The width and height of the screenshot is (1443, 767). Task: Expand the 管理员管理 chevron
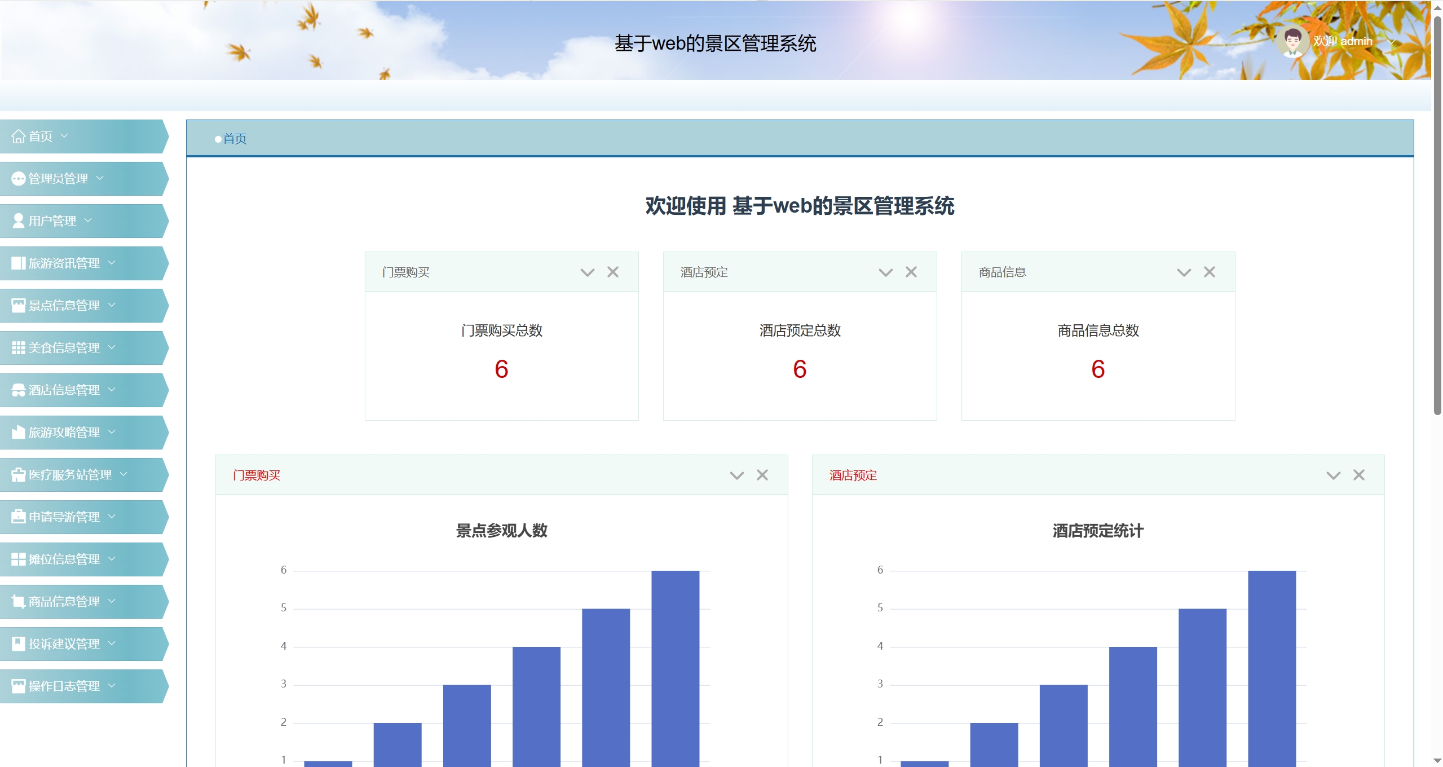coord(100,178)
